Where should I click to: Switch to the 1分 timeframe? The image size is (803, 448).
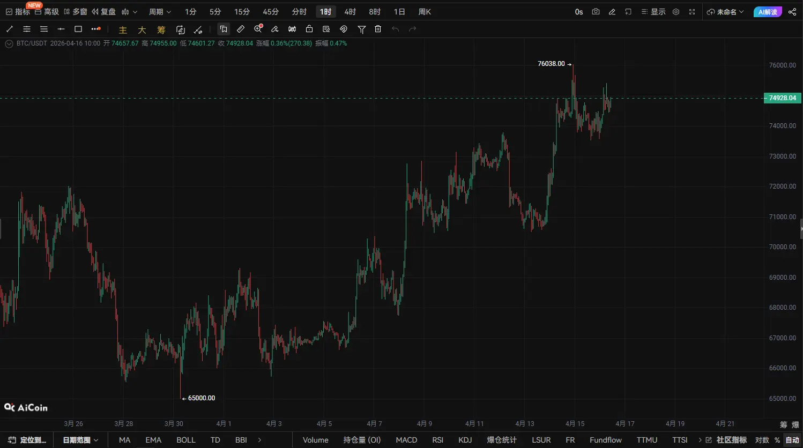[x=191, y=12]
